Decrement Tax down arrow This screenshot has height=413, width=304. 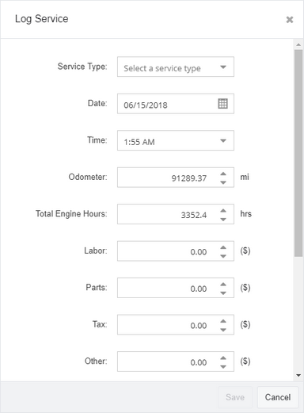tap(223, 330)
